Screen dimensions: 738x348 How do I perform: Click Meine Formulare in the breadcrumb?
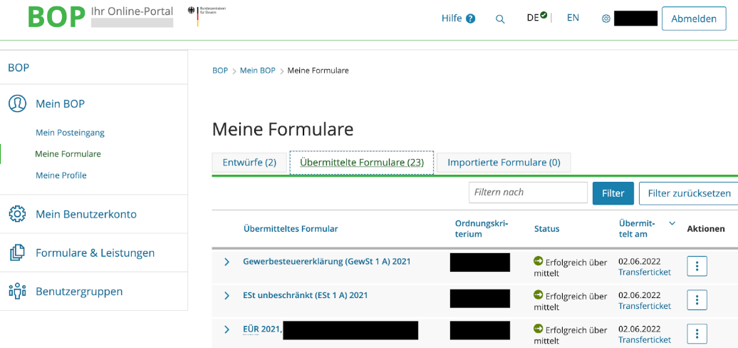tap(318, 71)
